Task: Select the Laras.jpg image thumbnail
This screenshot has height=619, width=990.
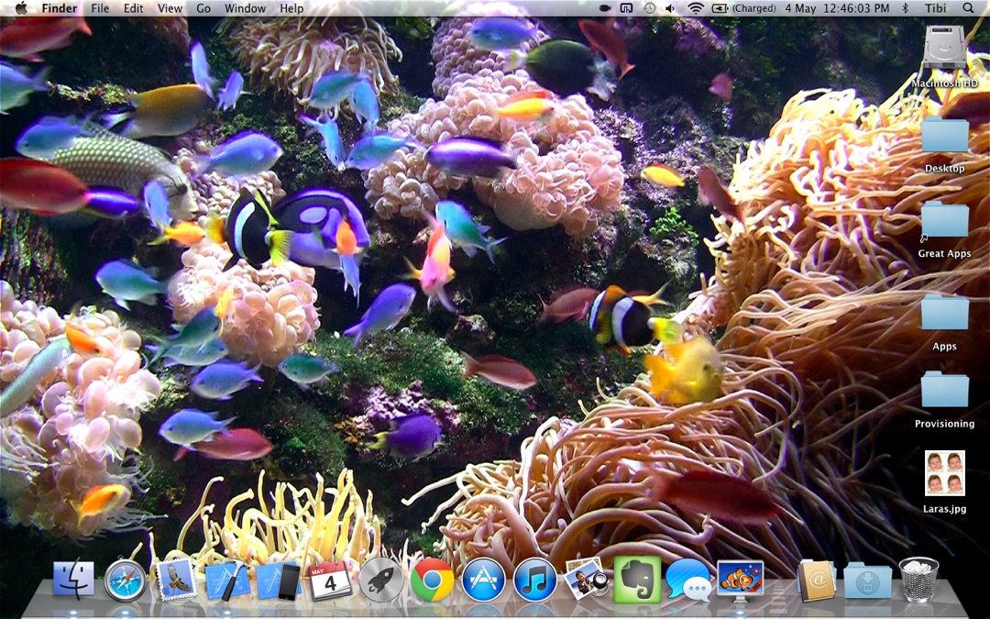Action: pos(944,473)
